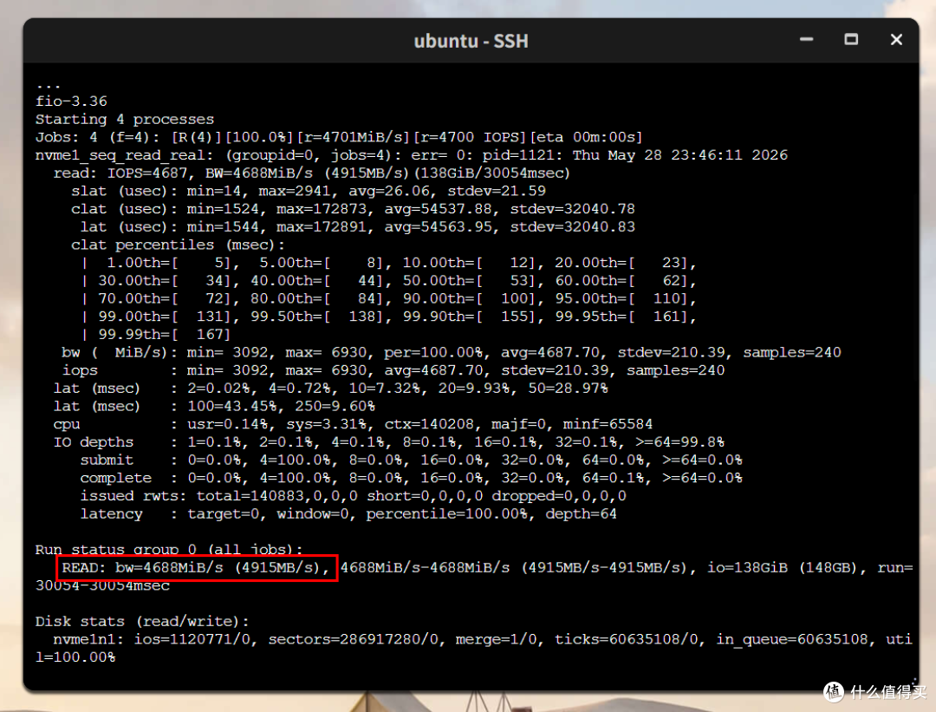
Task: Click the 'clat (usec)' latency line
Action: pyautogui.click(x=353, y=208)
